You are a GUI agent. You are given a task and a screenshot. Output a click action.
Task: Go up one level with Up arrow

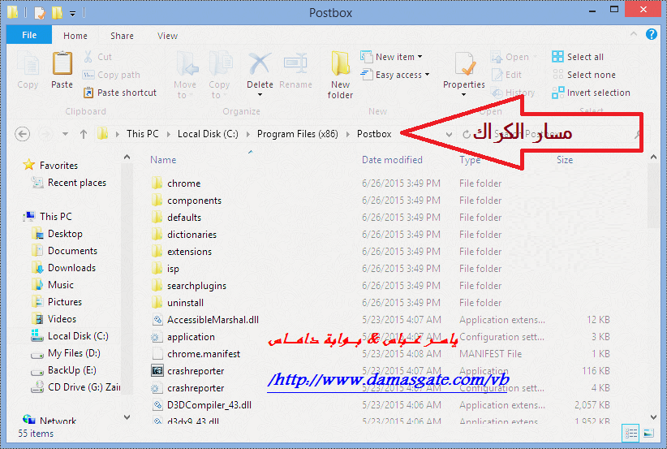click(84, 134)
